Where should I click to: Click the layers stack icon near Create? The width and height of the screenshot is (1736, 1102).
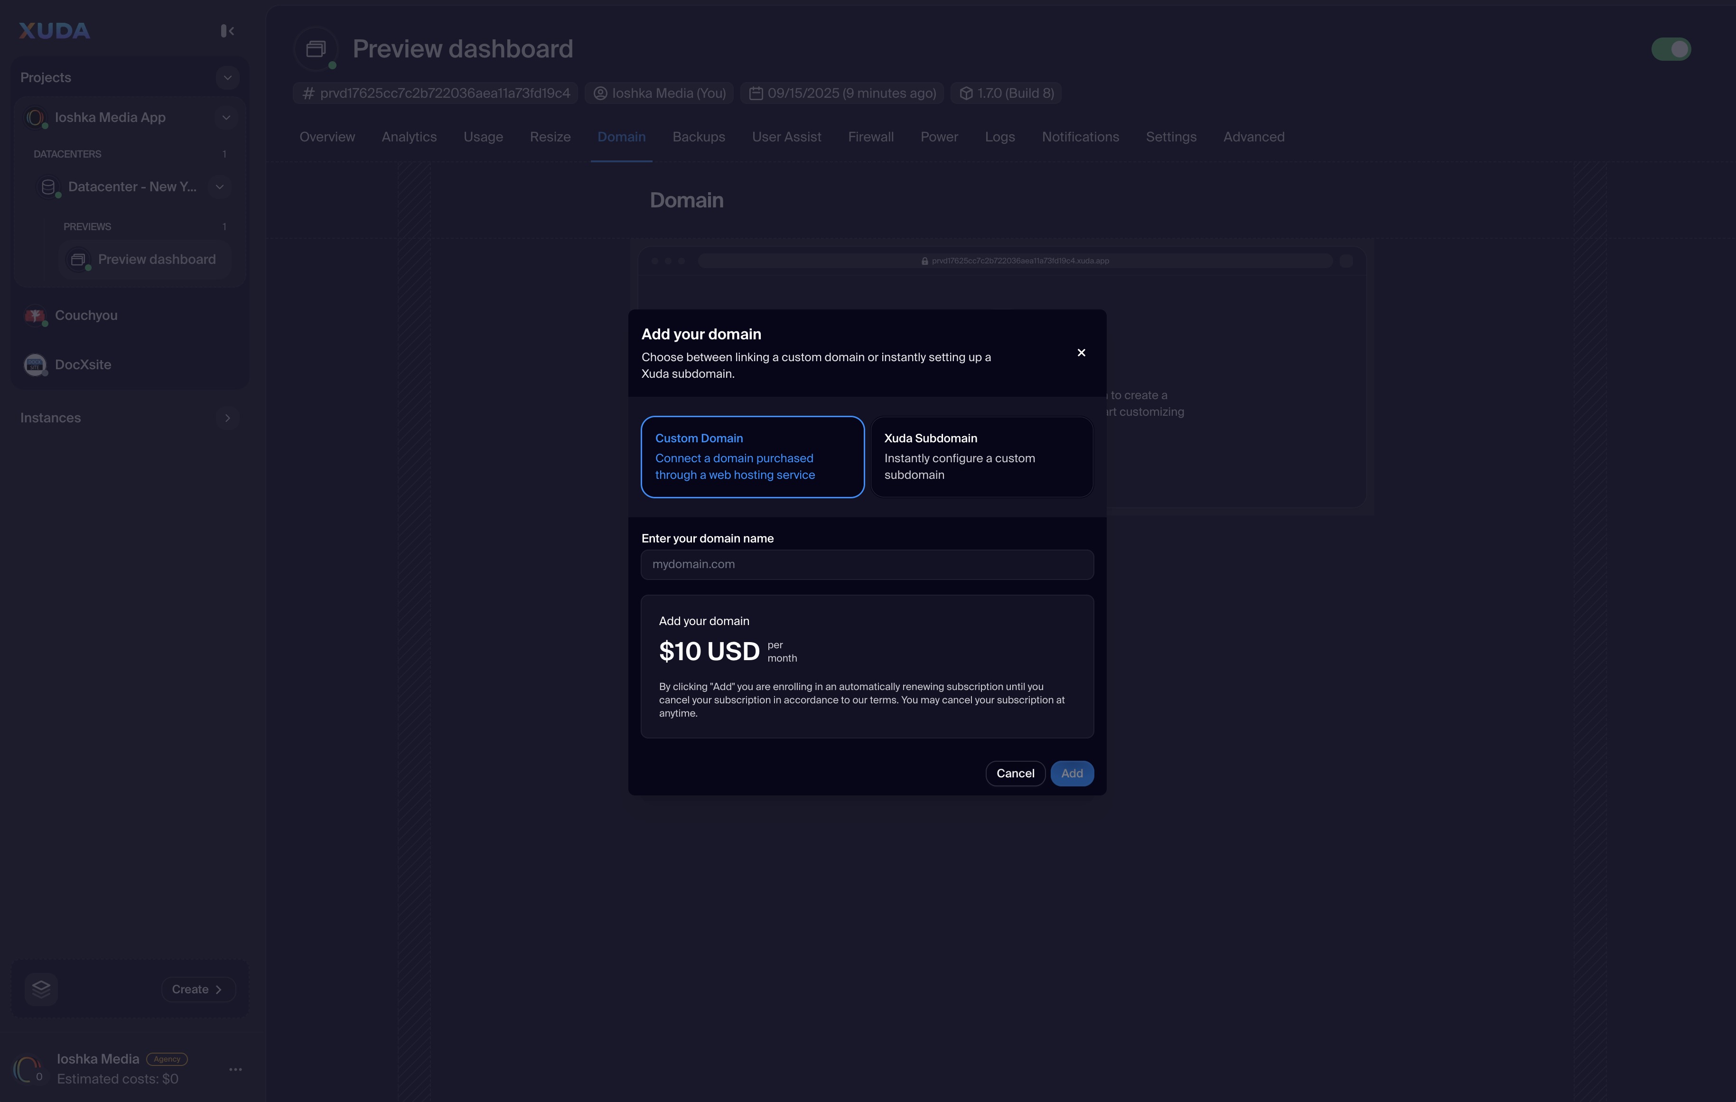pyautogui.click(x=41, y=989)
